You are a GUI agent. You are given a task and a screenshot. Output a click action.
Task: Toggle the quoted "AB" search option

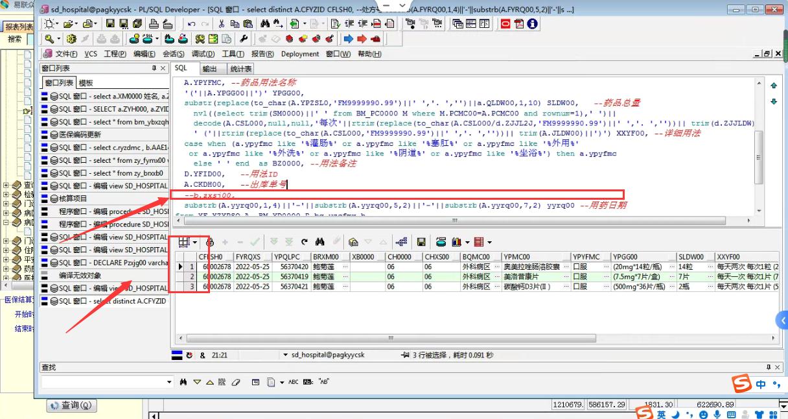pyautogui.click(x=323, y=382)
